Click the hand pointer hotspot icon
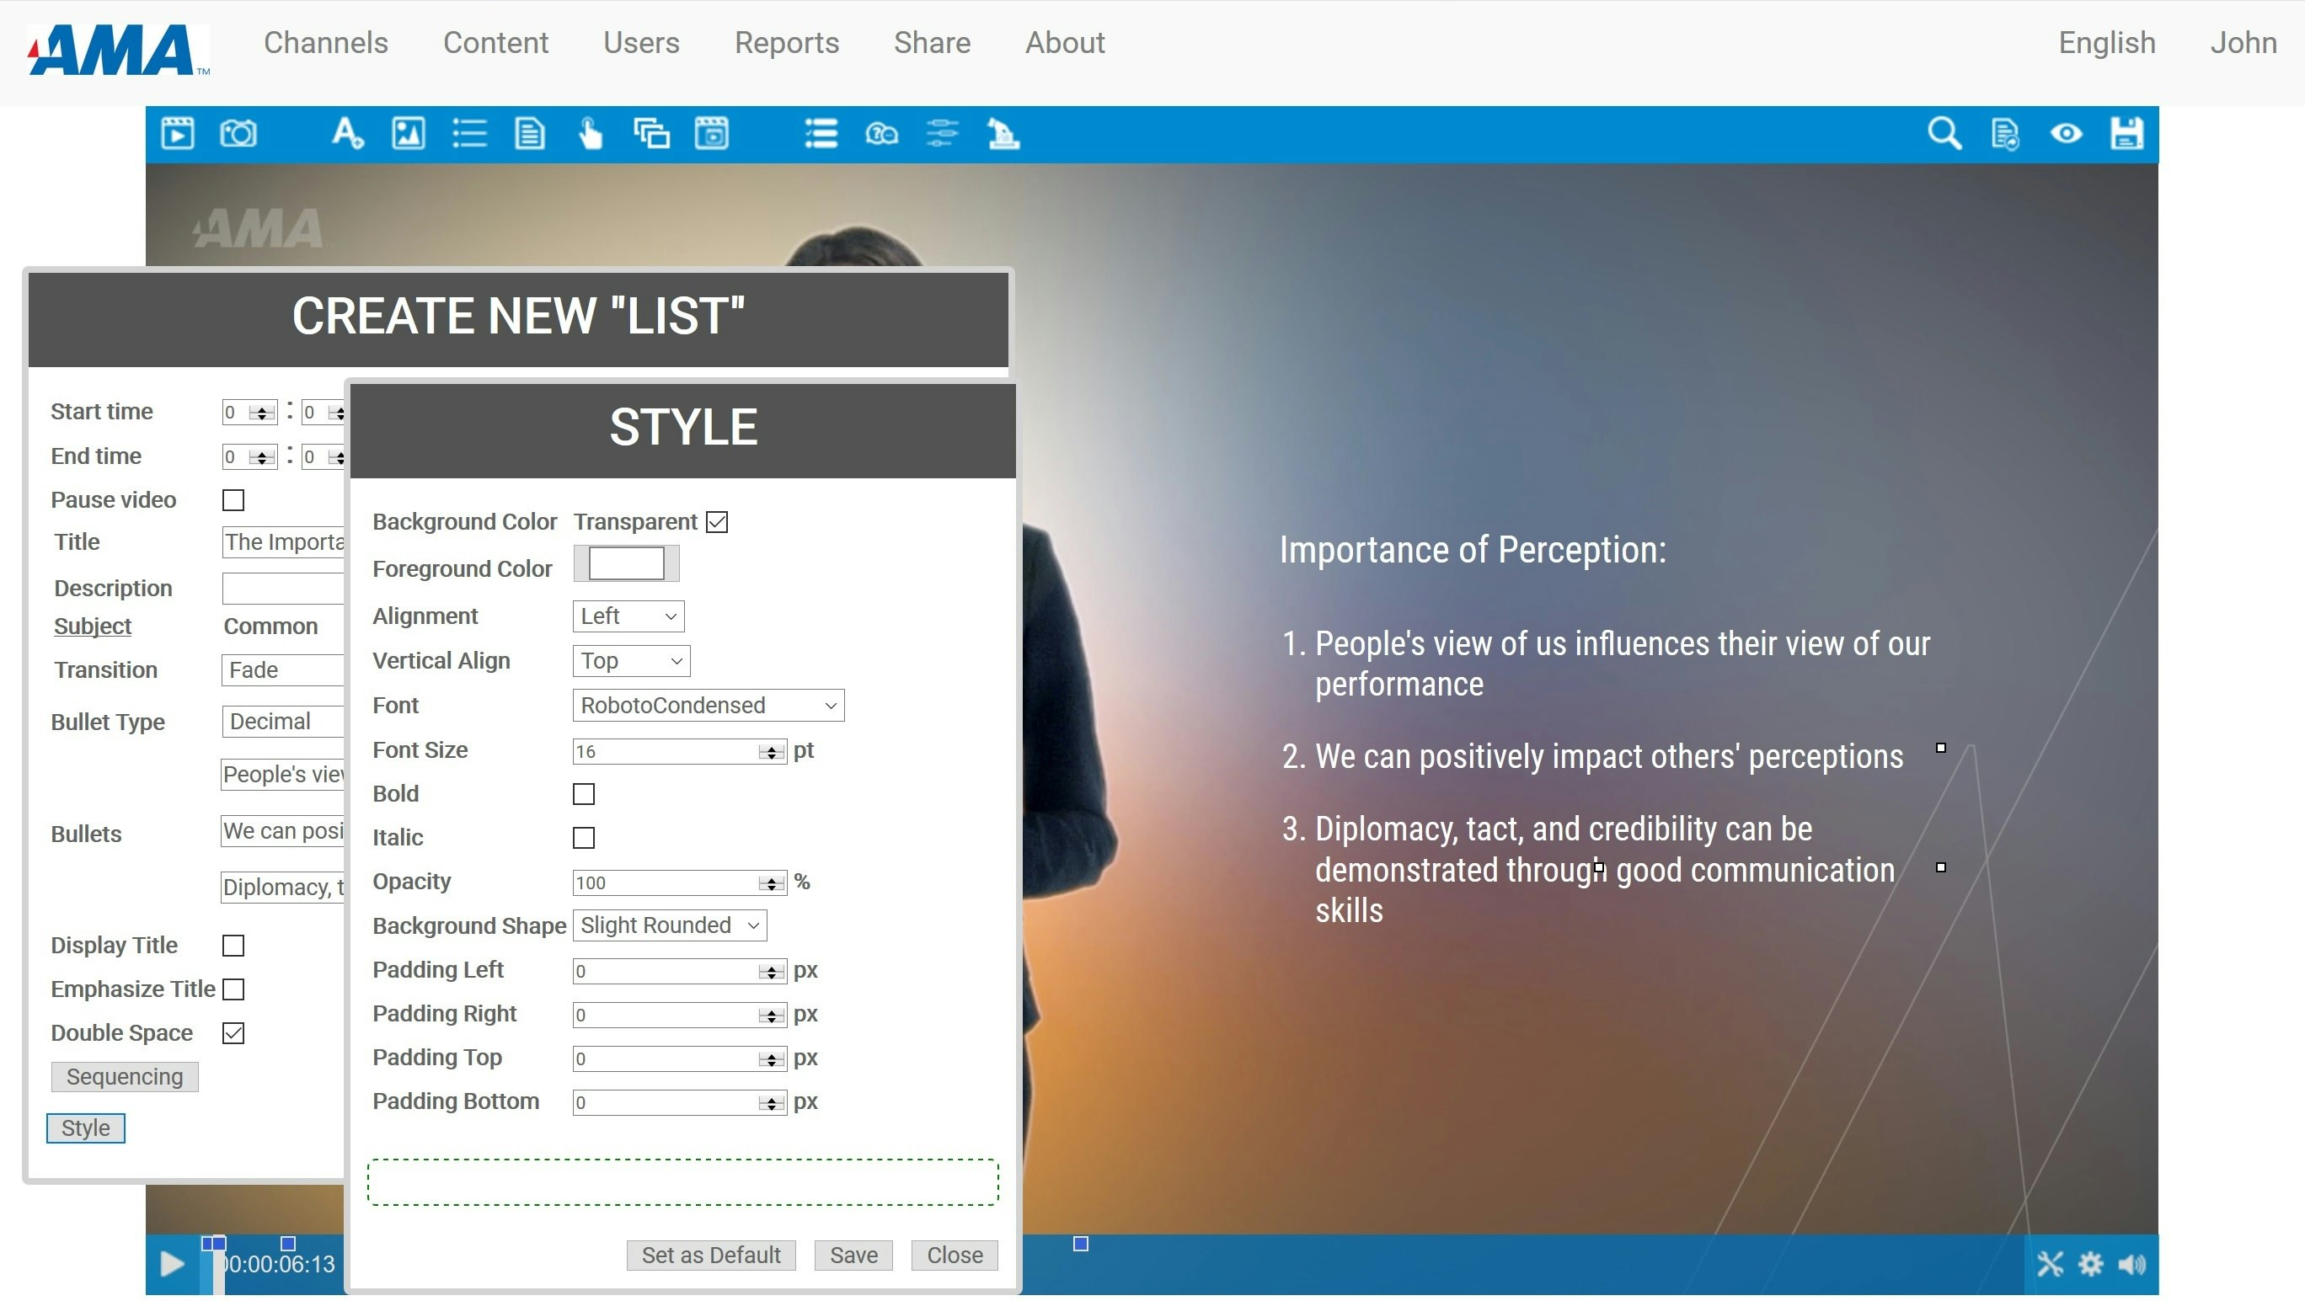The image size is (2305, 1301). pos(591,134)
